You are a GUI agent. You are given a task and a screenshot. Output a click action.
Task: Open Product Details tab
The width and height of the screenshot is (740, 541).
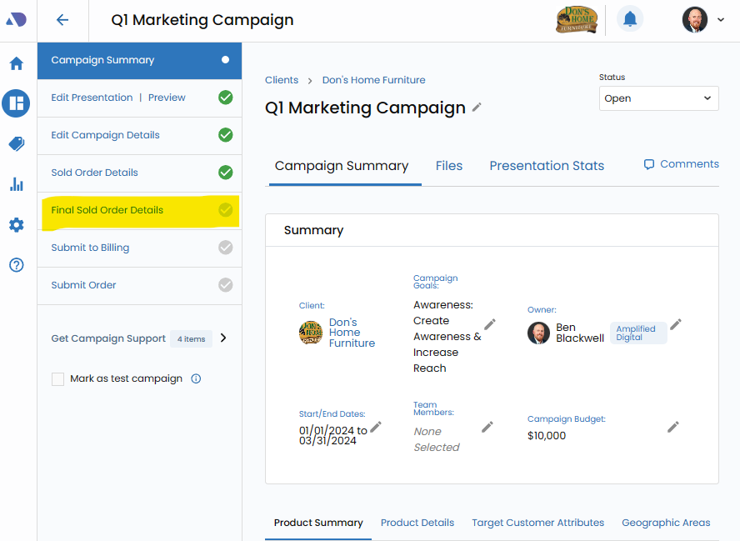click(x=417, y=523)
